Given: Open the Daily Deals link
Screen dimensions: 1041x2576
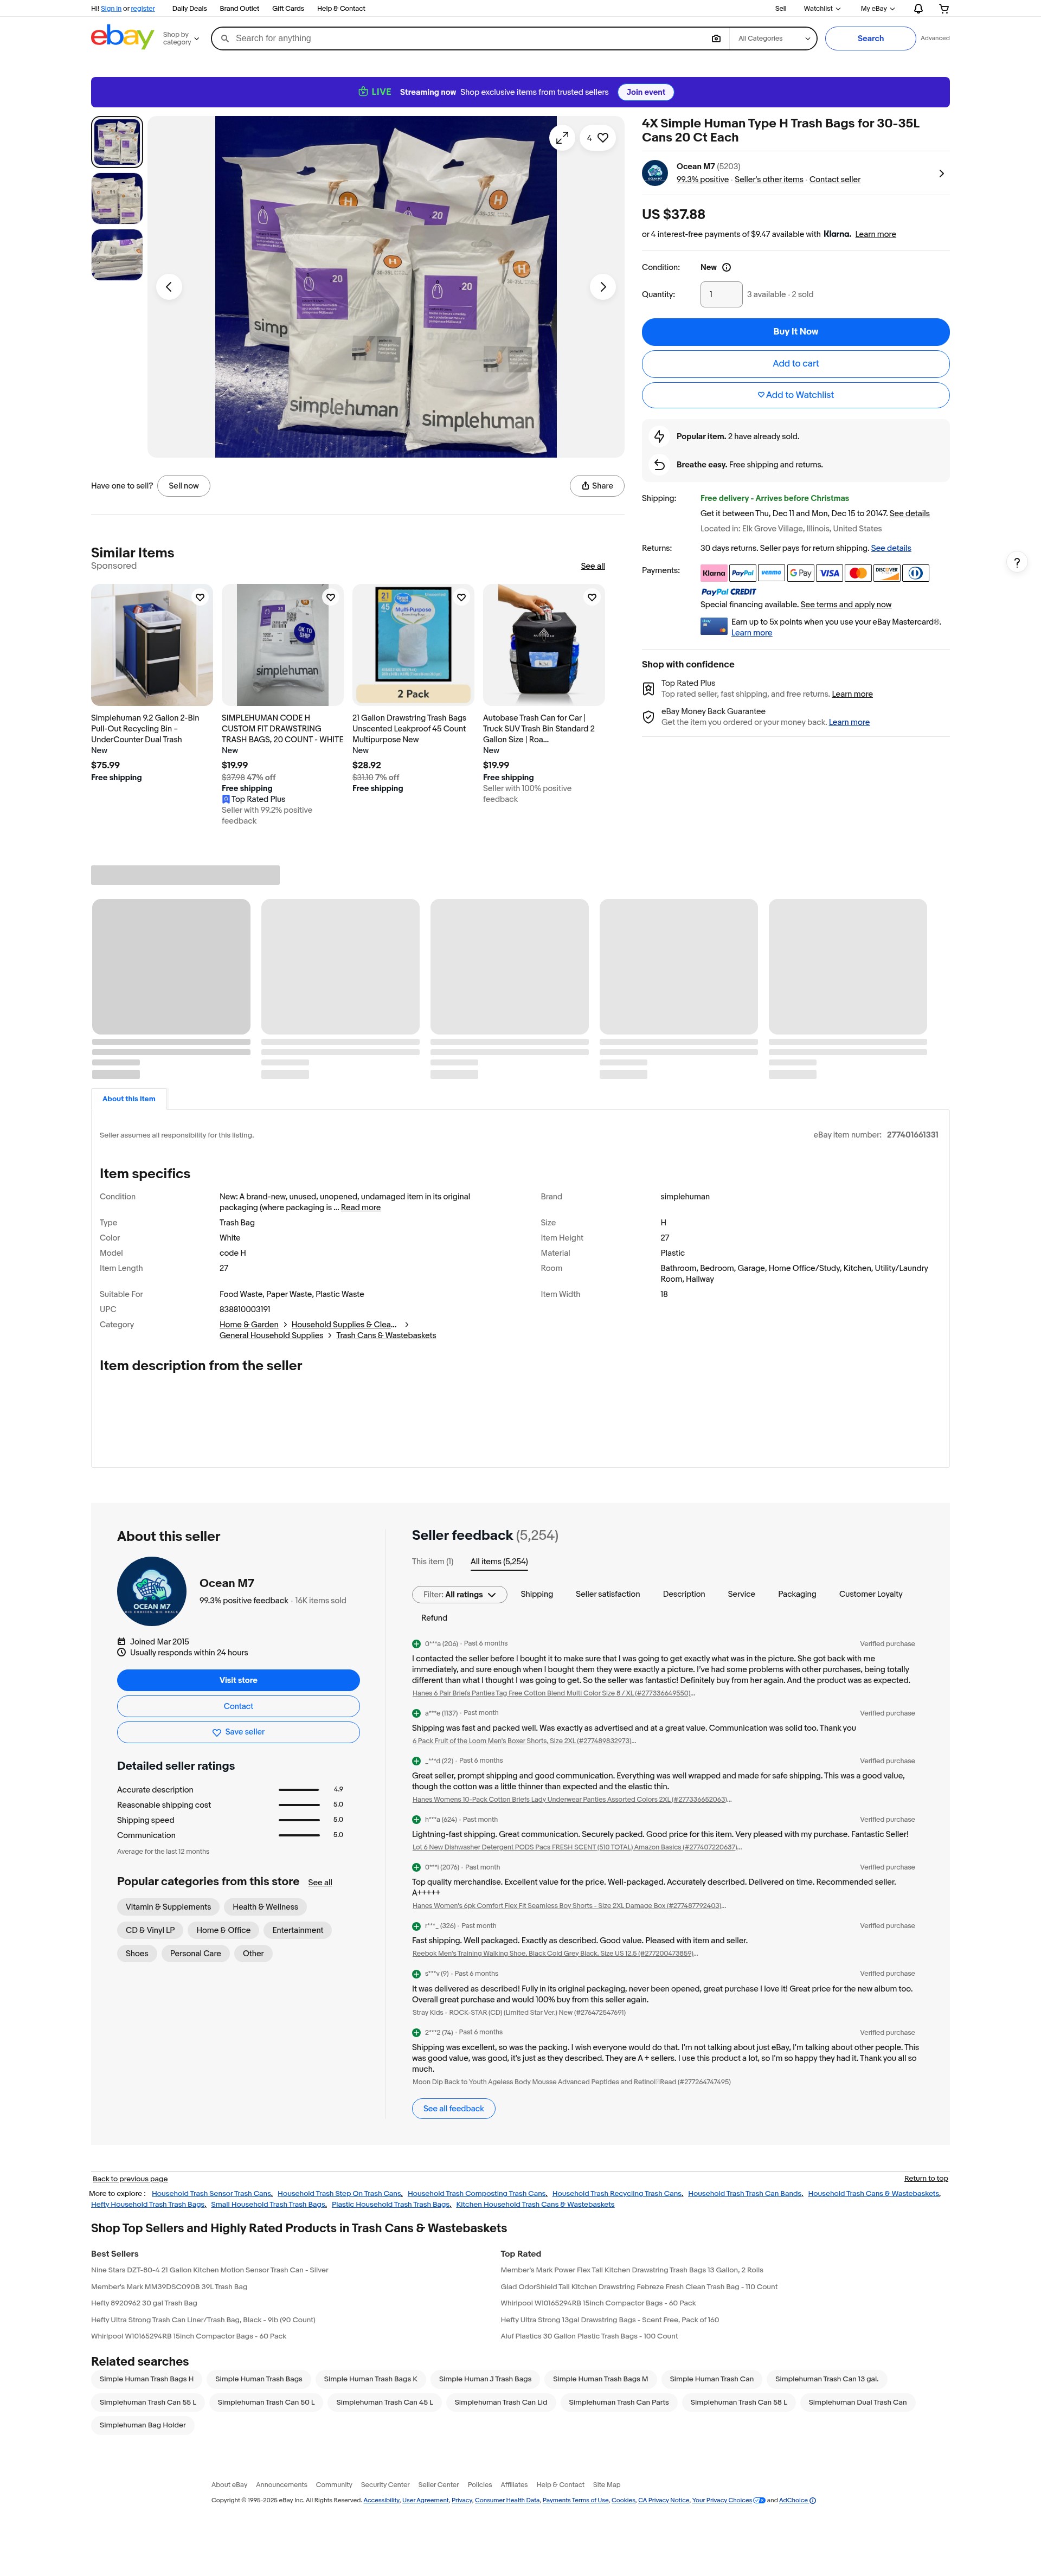Looking at the screenshot, I should coord(190,9).
